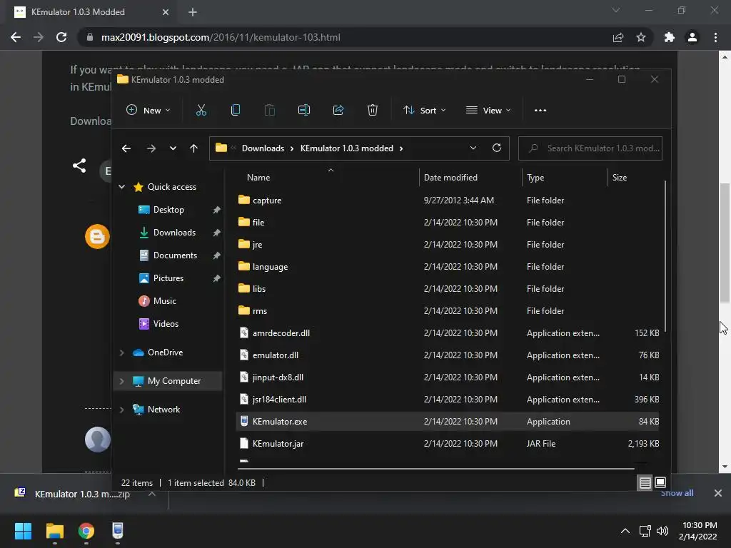Expand the Network tree node
The height and width of the screenshot is (548, 731).
(x=121, y=410)
